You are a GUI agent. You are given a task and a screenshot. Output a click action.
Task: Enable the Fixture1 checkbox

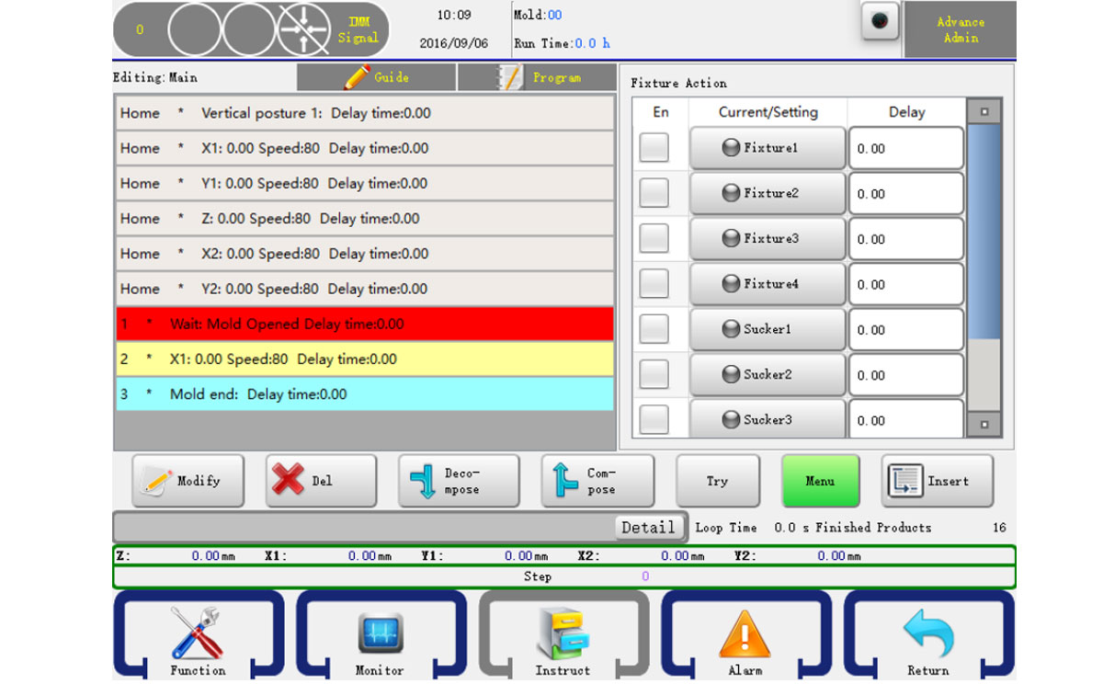[x=654, y=147]
